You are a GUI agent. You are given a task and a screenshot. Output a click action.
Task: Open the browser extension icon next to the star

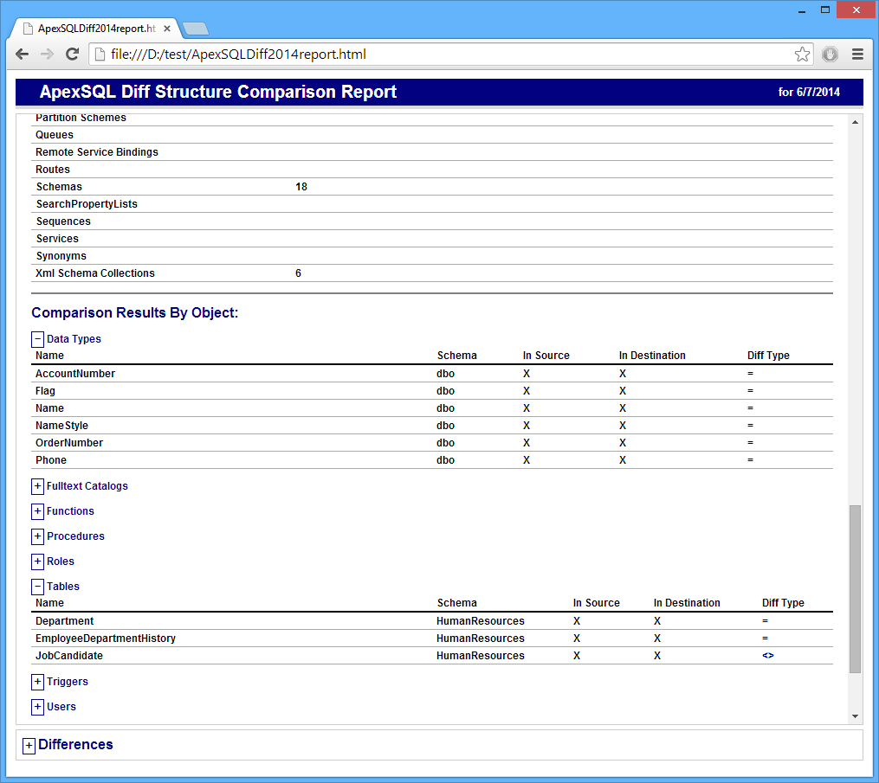click(x=831, y=55)
